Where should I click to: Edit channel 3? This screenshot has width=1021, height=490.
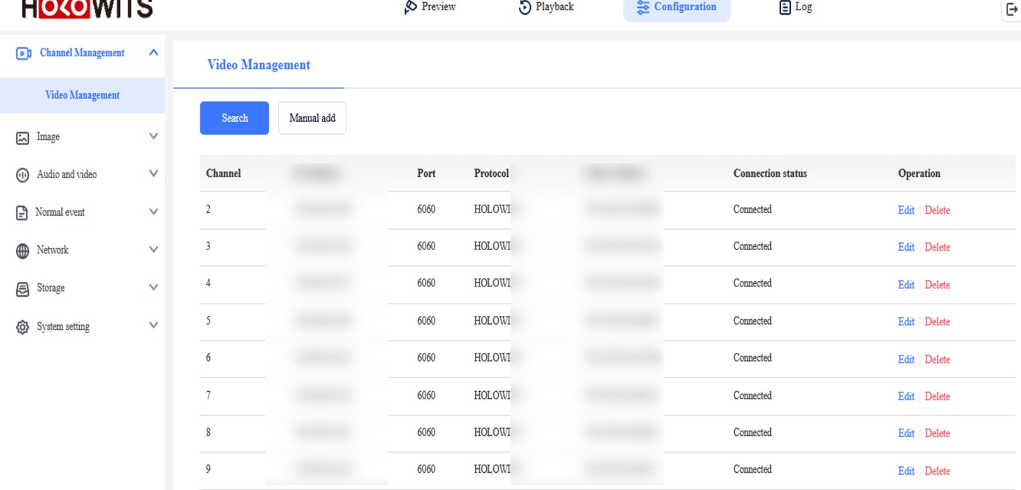click(x=906, y=247)
